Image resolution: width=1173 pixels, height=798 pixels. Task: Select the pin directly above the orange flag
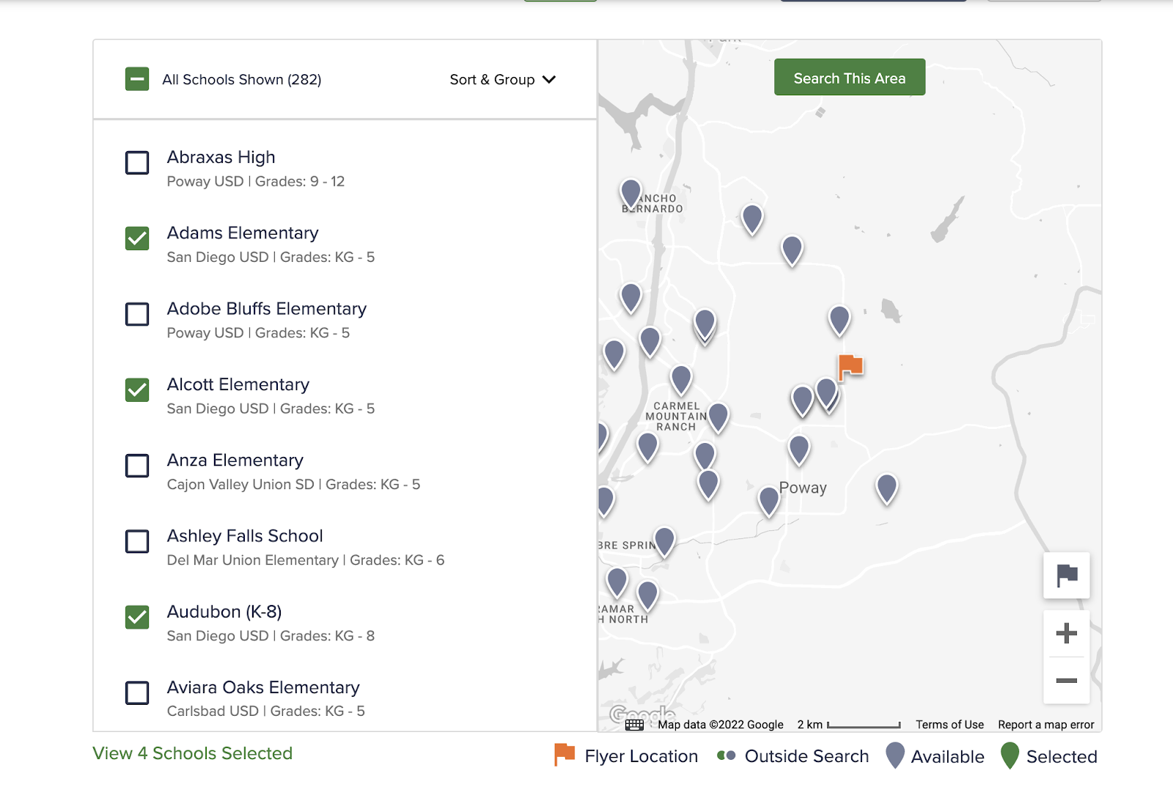839,321
